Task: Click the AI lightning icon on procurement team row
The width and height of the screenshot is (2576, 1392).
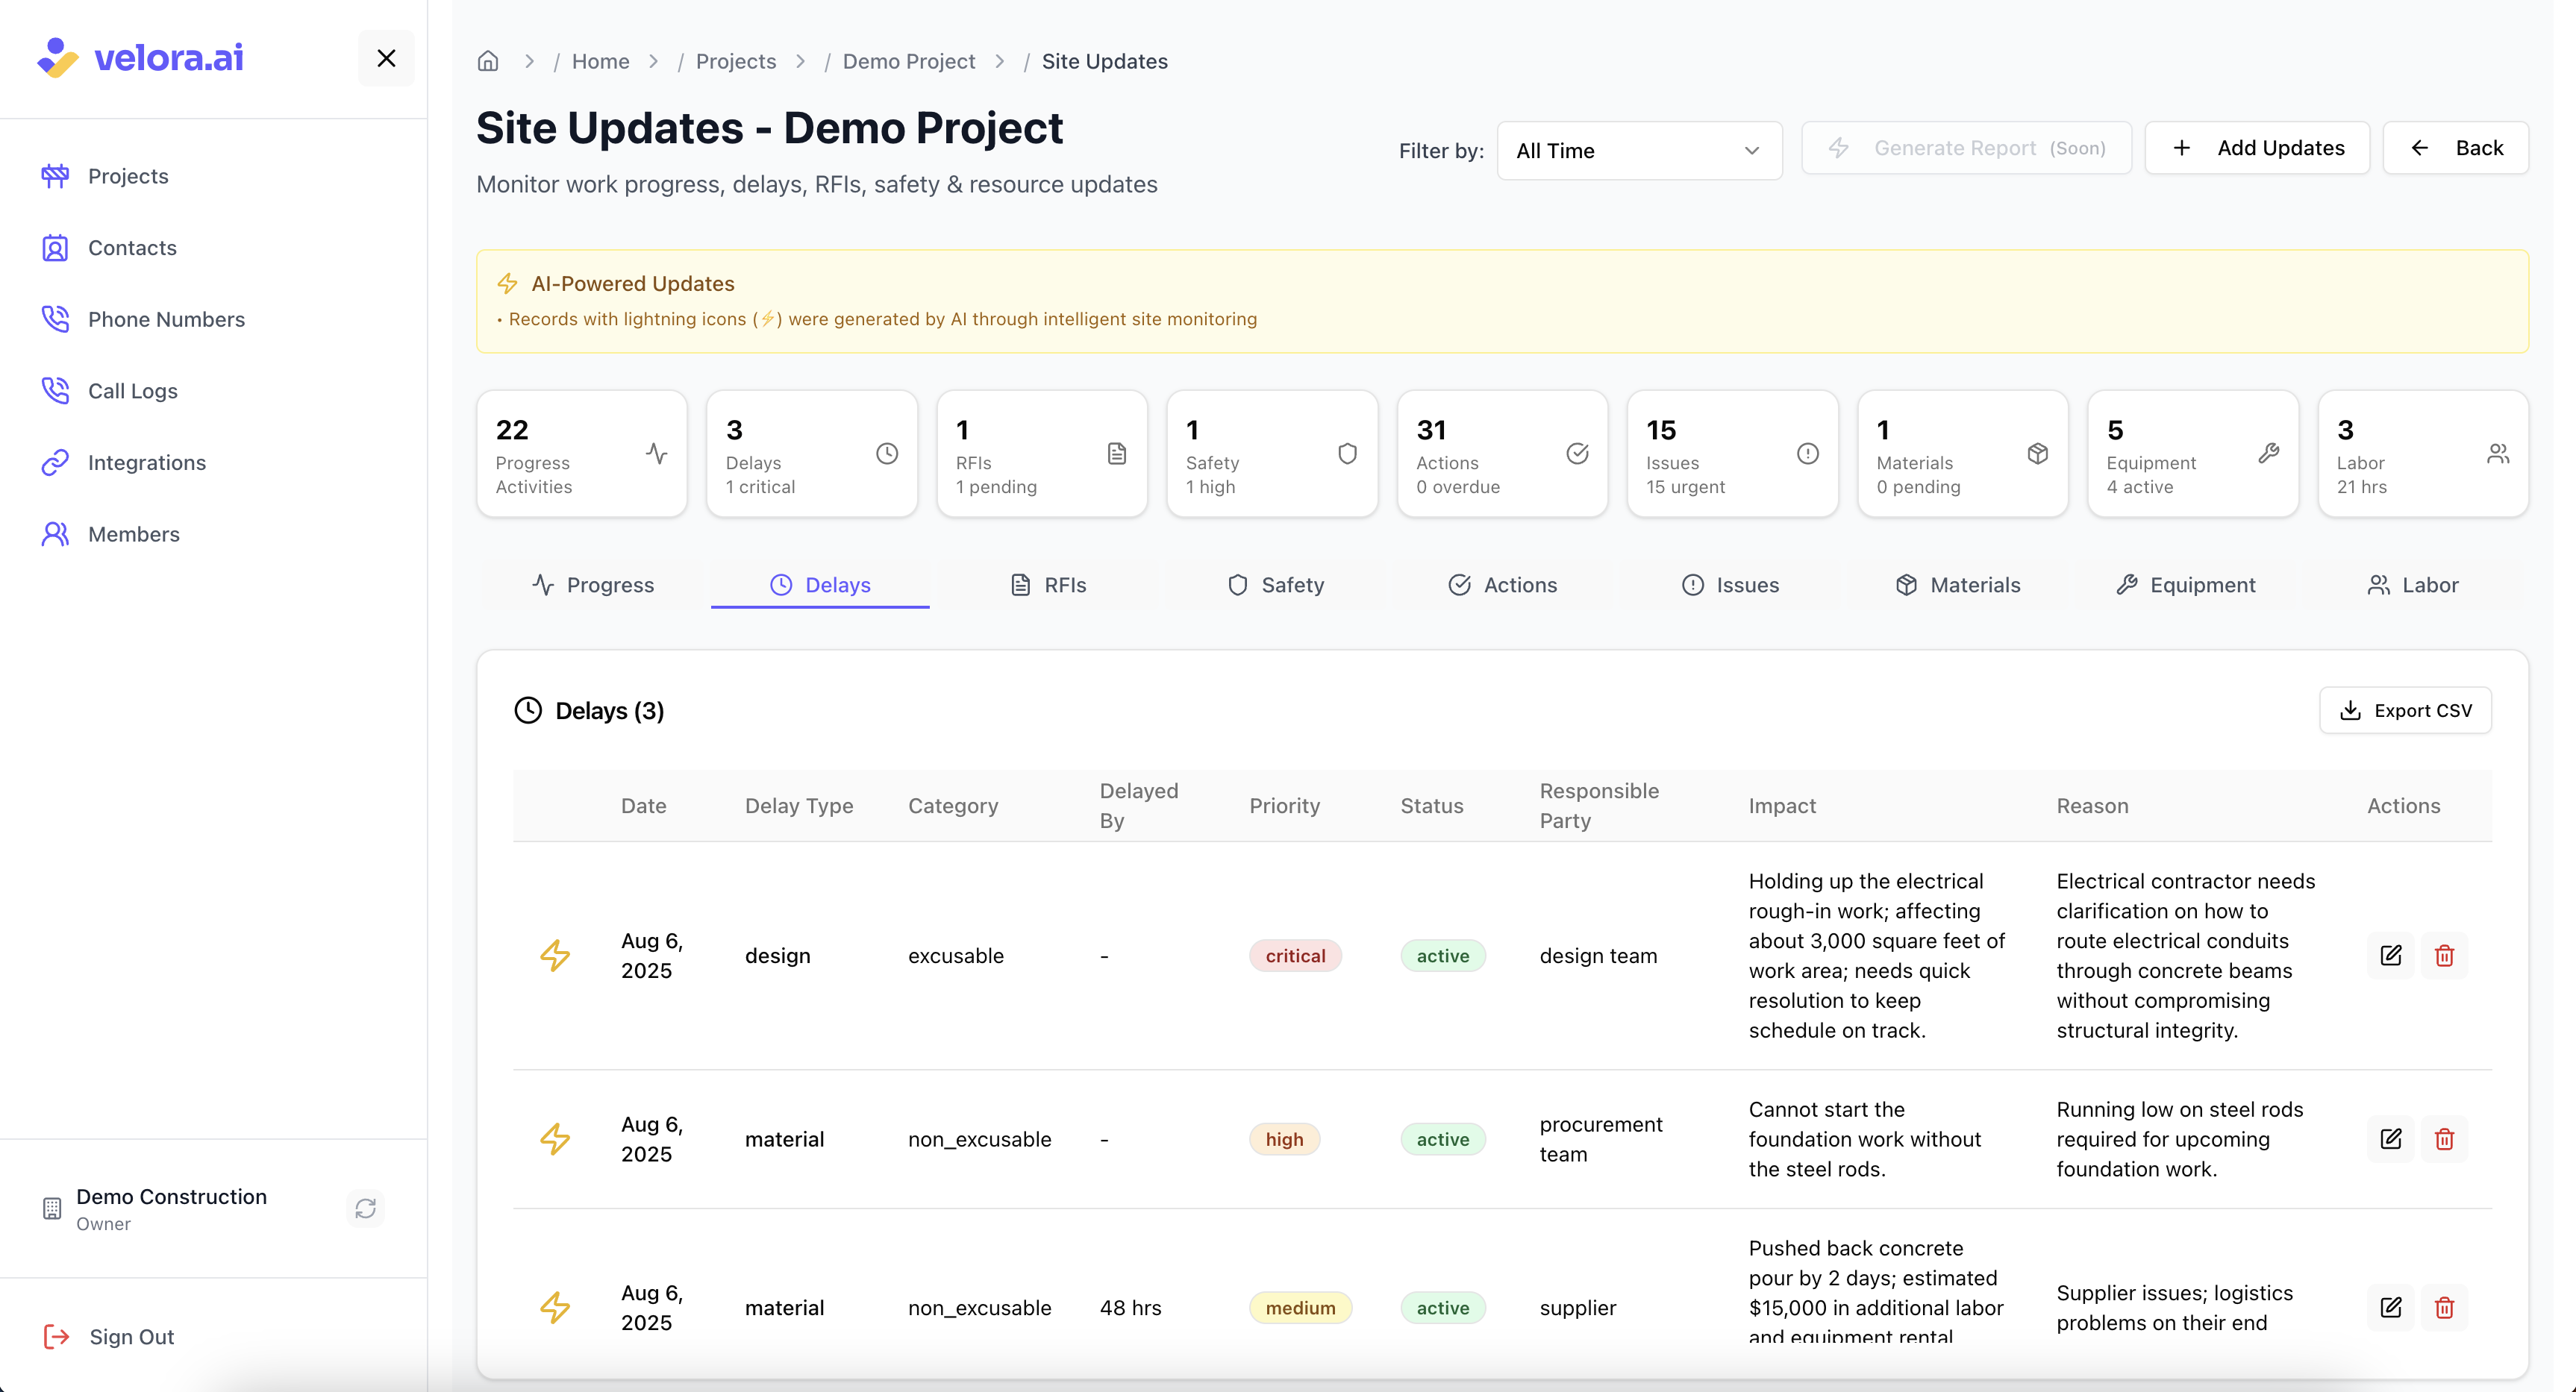Action: click(x=555, y=1139)
